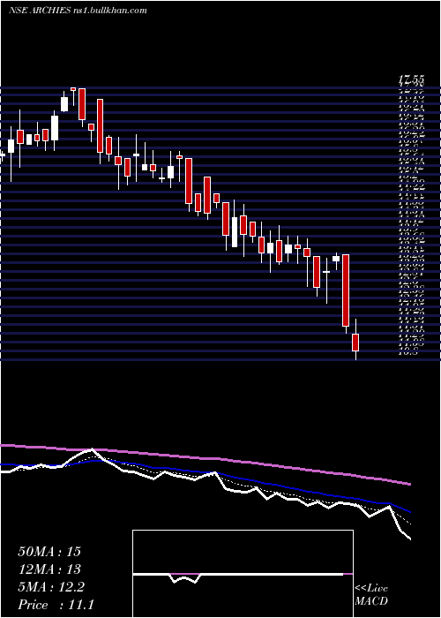Click the <<Live MACD label
Viewport: 441px width, 618px height.
coord(371,595)
